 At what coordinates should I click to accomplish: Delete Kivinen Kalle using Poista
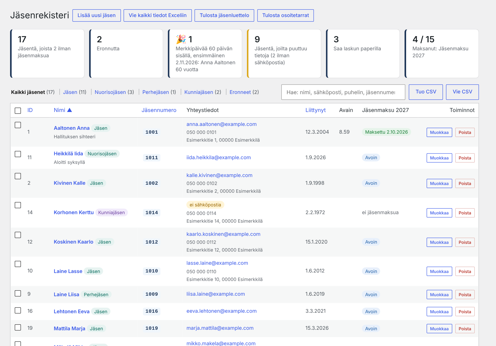465,183
